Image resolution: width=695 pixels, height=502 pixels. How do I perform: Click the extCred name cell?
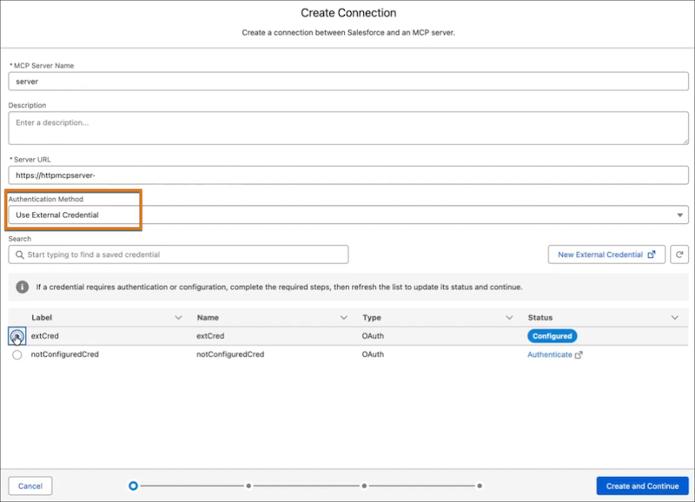[210, 336]
